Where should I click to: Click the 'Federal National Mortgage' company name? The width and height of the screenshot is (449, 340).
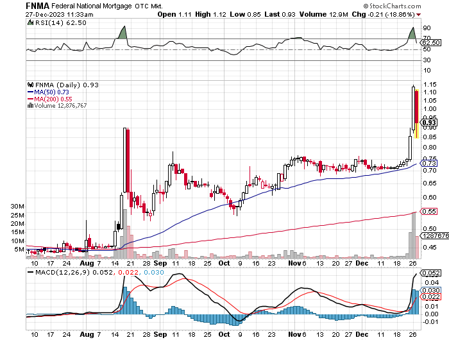click(x=92, y=6)
